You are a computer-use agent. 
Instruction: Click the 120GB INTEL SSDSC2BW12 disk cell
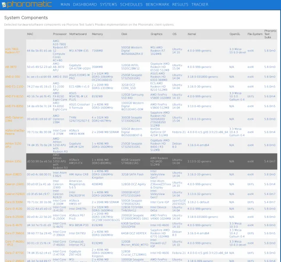click(130, 67)
